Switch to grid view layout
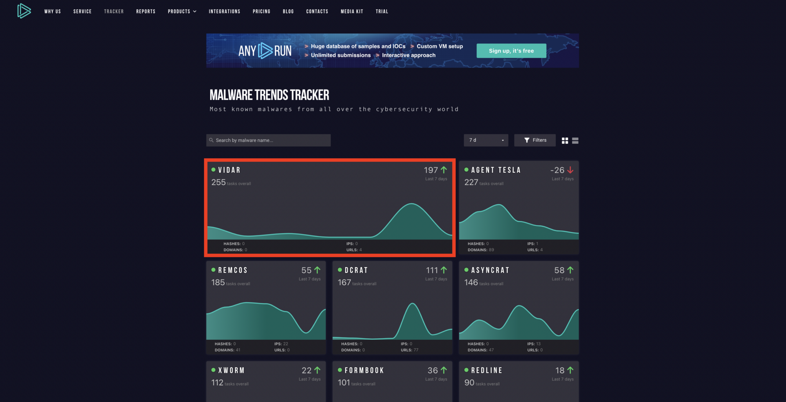786x402 pixels. tap(565, 141)
